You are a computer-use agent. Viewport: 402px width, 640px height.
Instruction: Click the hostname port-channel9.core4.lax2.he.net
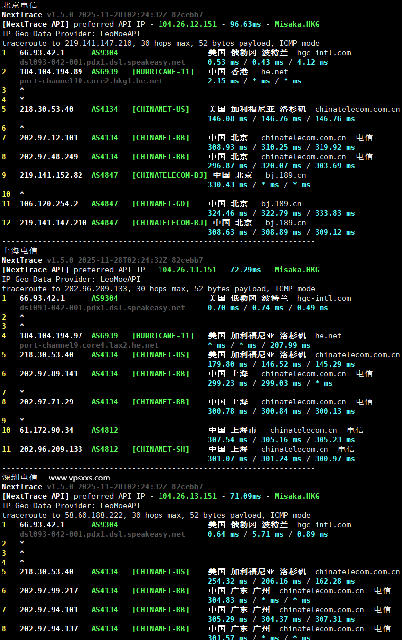point(89,345)
